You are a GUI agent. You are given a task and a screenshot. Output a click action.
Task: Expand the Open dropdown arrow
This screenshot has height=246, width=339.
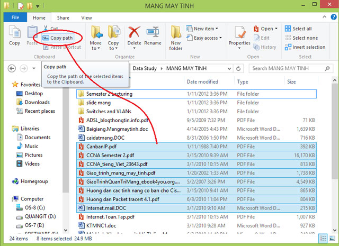tap(276, 29)
